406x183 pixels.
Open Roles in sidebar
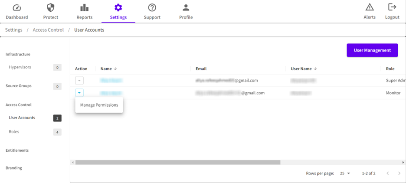(x=14, y=132)
